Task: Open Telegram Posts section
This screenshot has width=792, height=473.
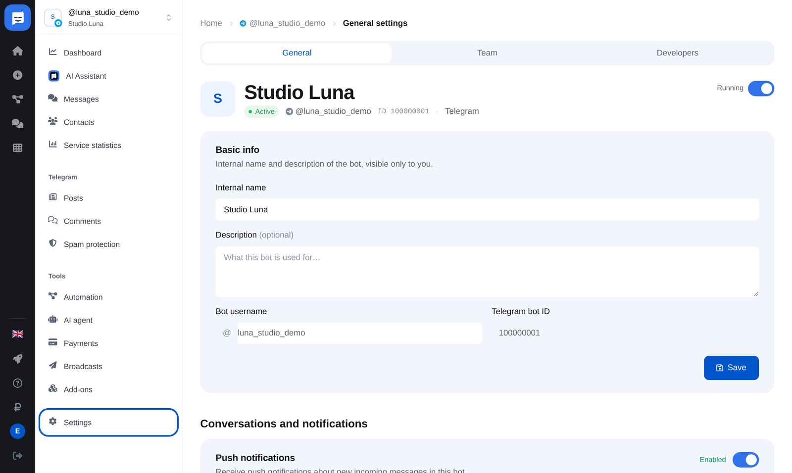Action: (108, 198)
